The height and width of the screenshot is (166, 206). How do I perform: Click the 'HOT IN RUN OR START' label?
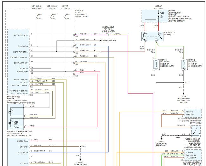pos(37,7)
